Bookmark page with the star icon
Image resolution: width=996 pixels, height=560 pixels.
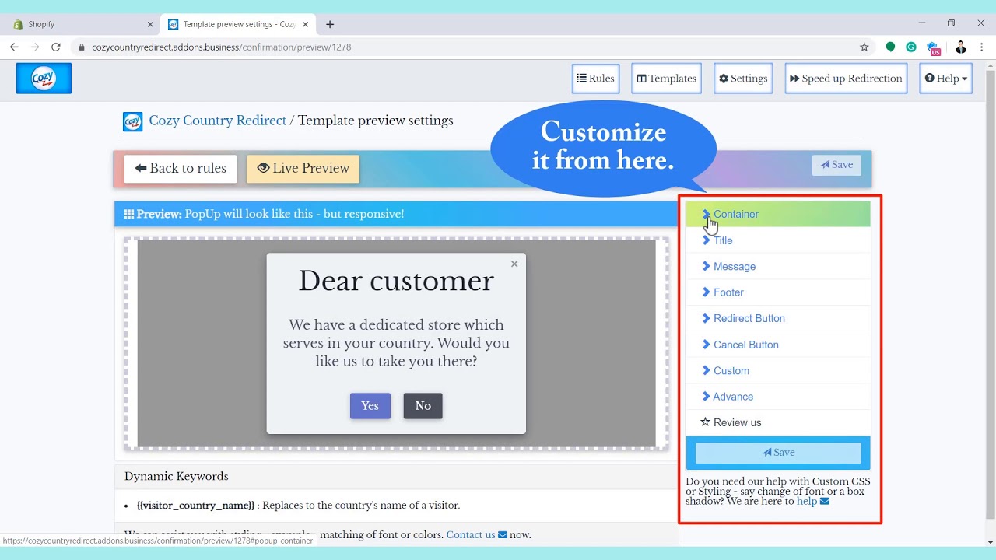(x=864, y=47)
